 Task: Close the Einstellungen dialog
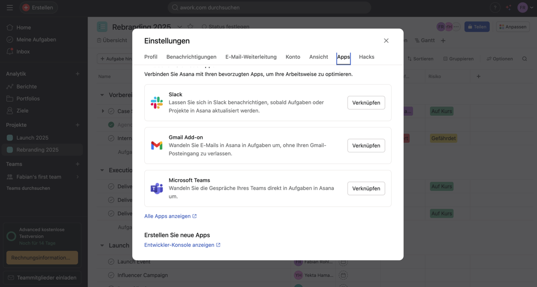386,41
